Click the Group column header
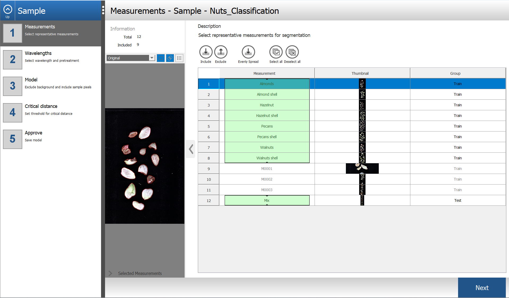This screenshot has height=298, width=509. tap(455, 73)
